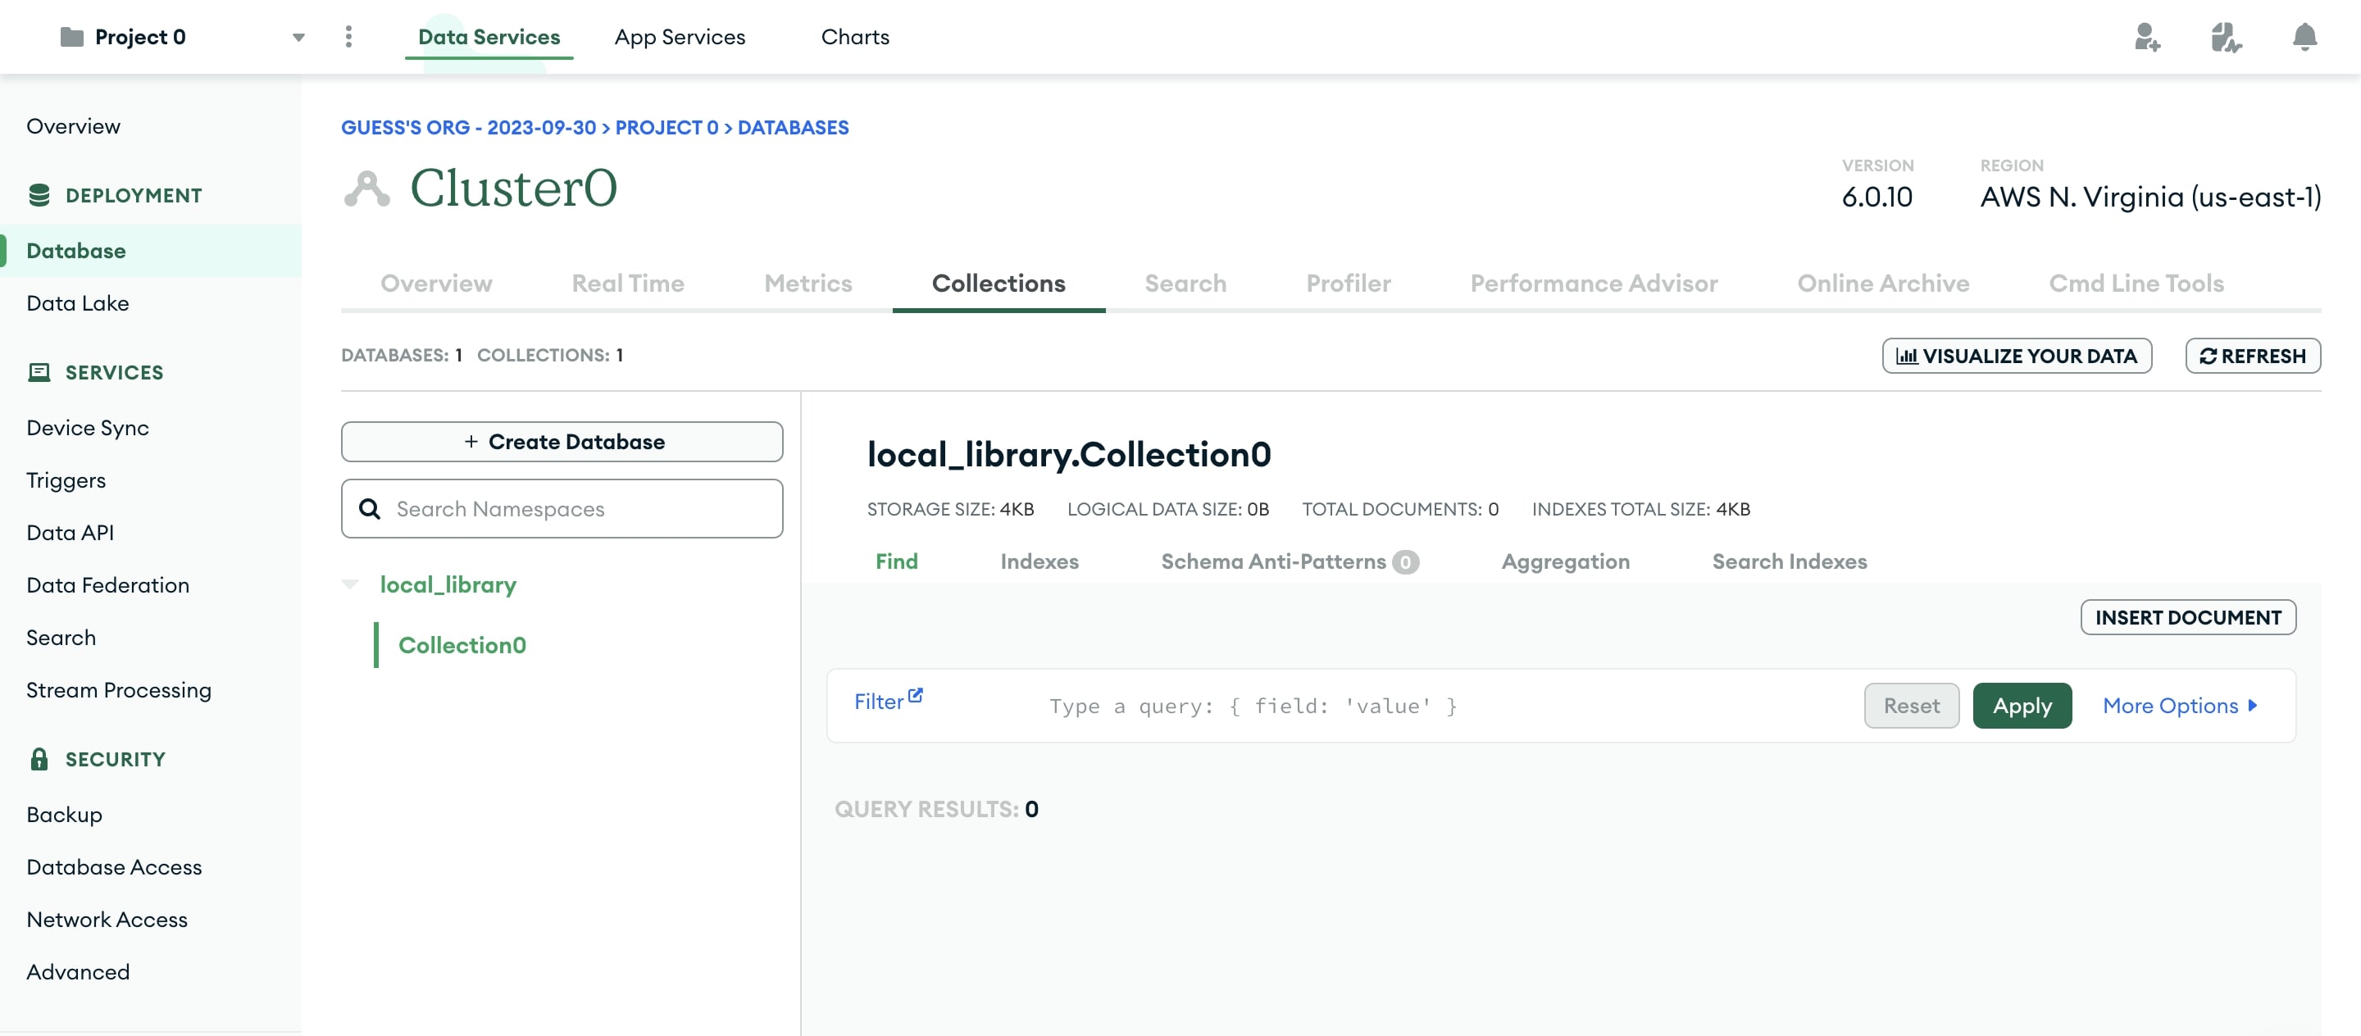The height and width of the screenshot is (1036, 2361).
Task: Focus the Search Namespaces field
Action: (562, 508)
